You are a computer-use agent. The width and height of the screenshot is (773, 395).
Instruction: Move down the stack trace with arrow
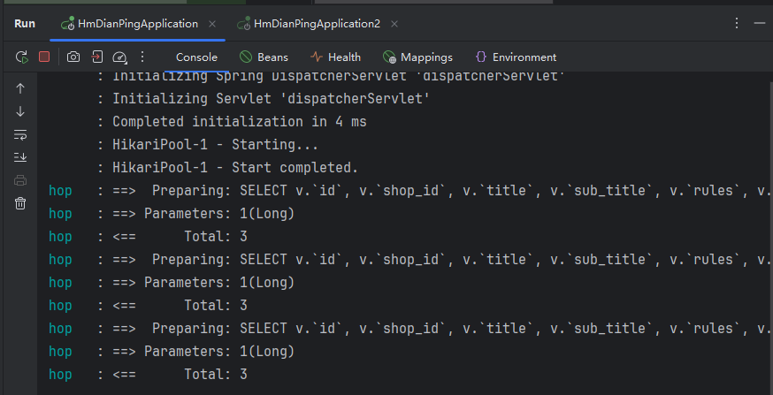[x=20, y=112]
